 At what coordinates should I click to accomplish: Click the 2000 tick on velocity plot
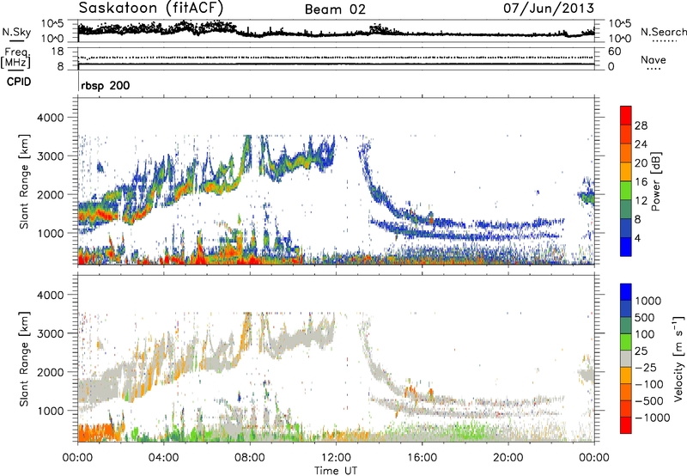[52, 372]
